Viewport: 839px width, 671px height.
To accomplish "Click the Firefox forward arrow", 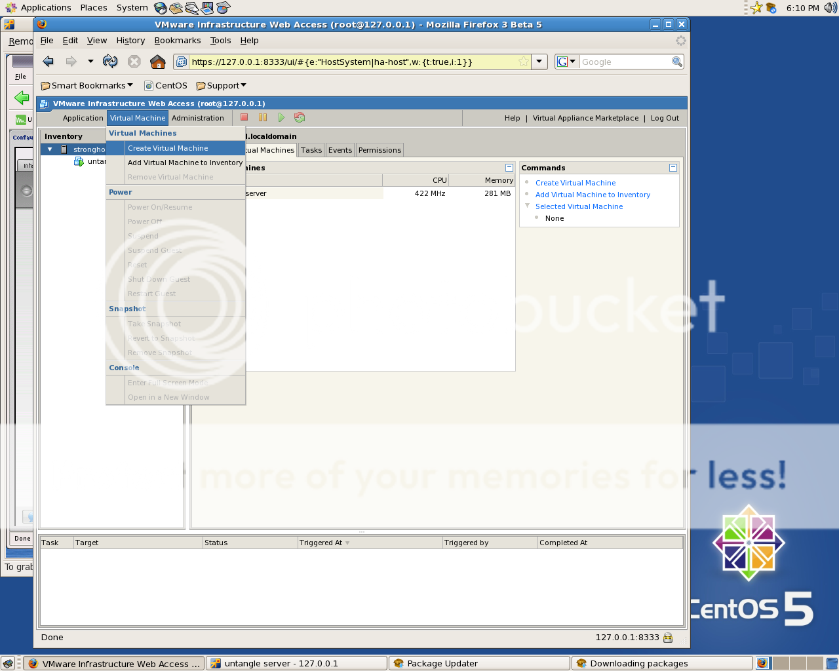I will (71, 62).
